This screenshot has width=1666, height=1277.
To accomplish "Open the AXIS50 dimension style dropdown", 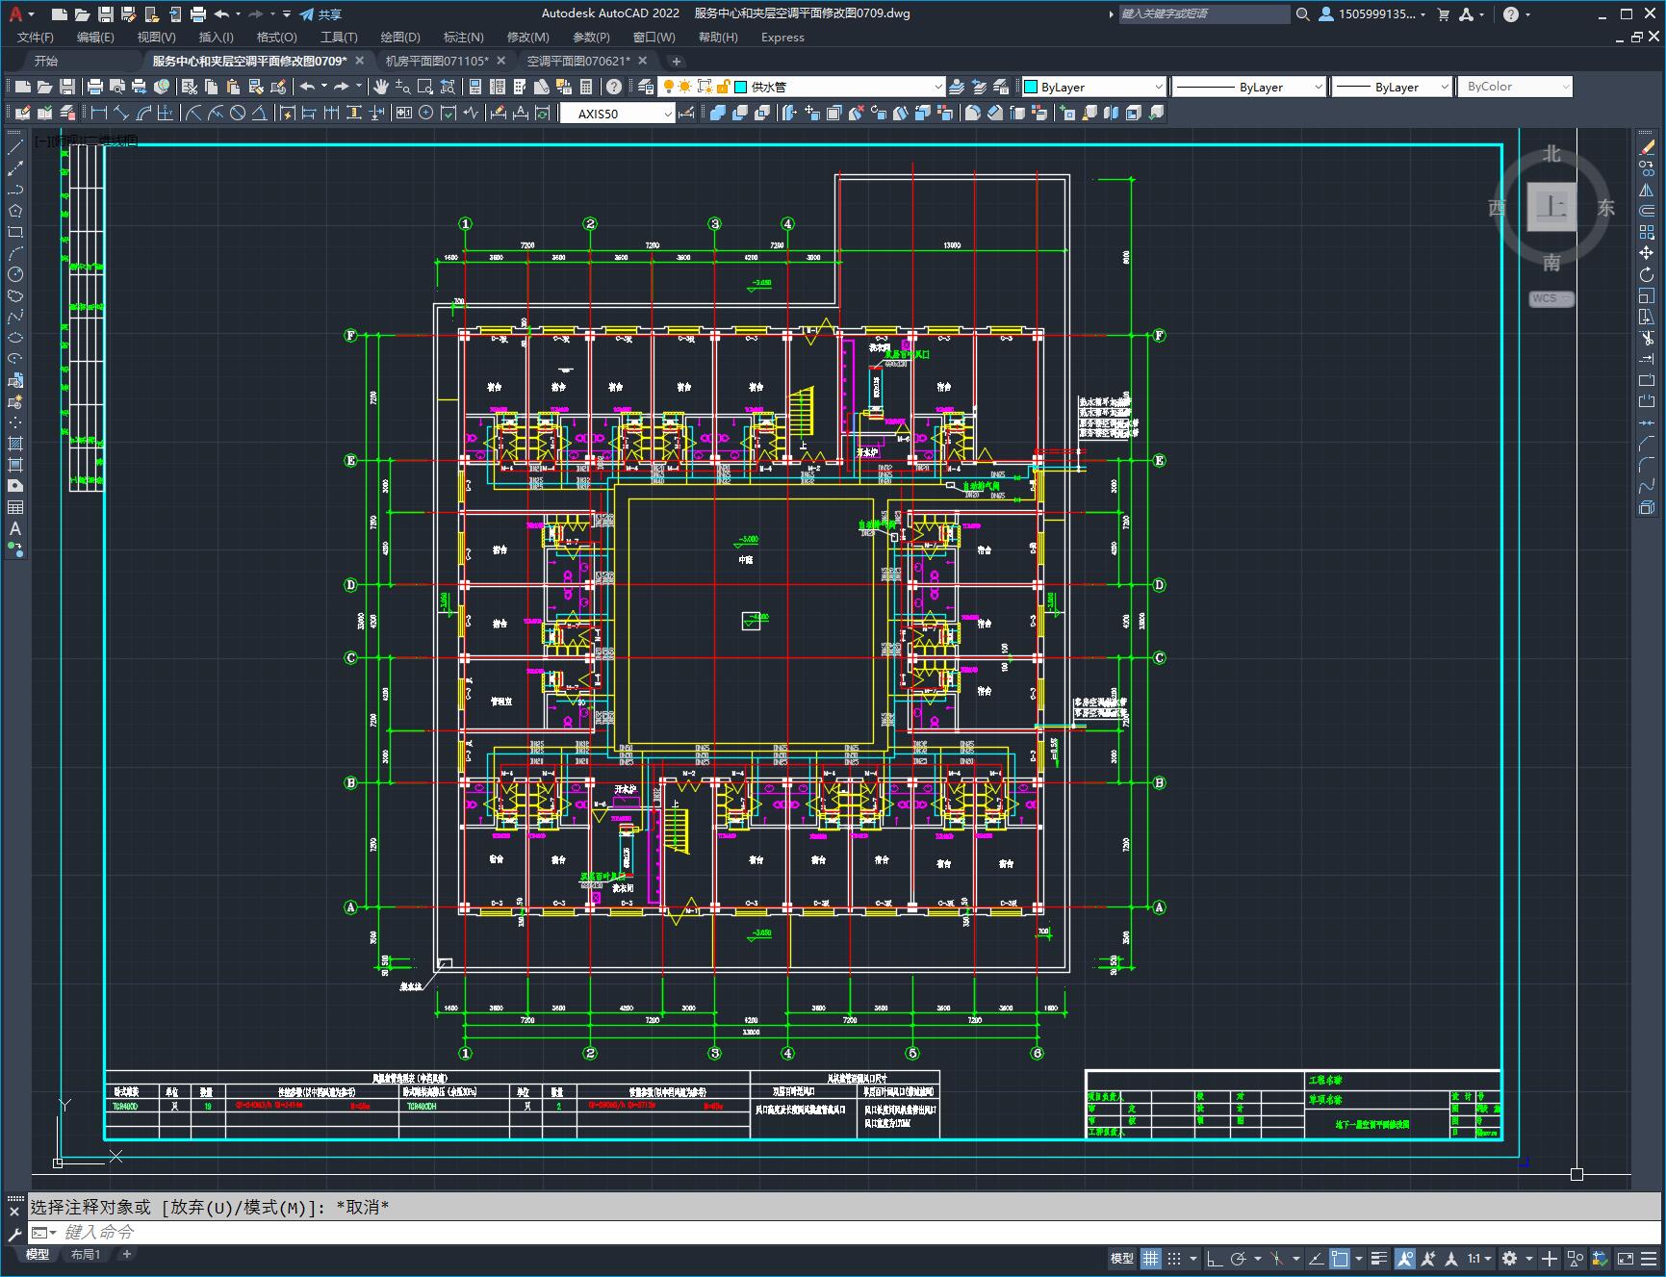I will (618, 114).
